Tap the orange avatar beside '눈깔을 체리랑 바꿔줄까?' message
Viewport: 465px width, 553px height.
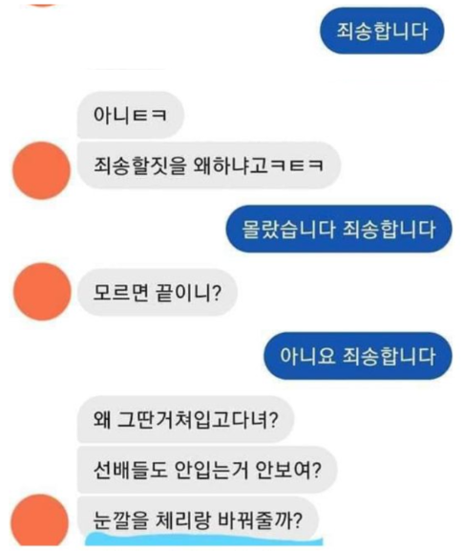click(x=39, y=521)
